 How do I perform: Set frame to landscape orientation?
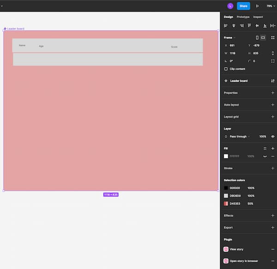[263, 37]
